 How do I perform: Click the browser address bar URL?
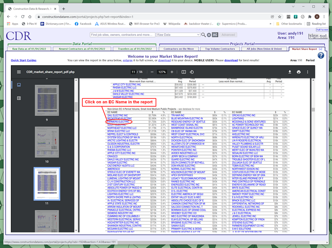click(88, 17)
